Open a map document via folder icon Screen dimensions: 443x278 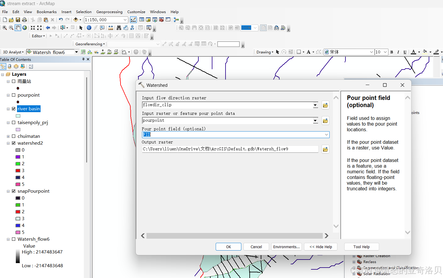(11, 20)
